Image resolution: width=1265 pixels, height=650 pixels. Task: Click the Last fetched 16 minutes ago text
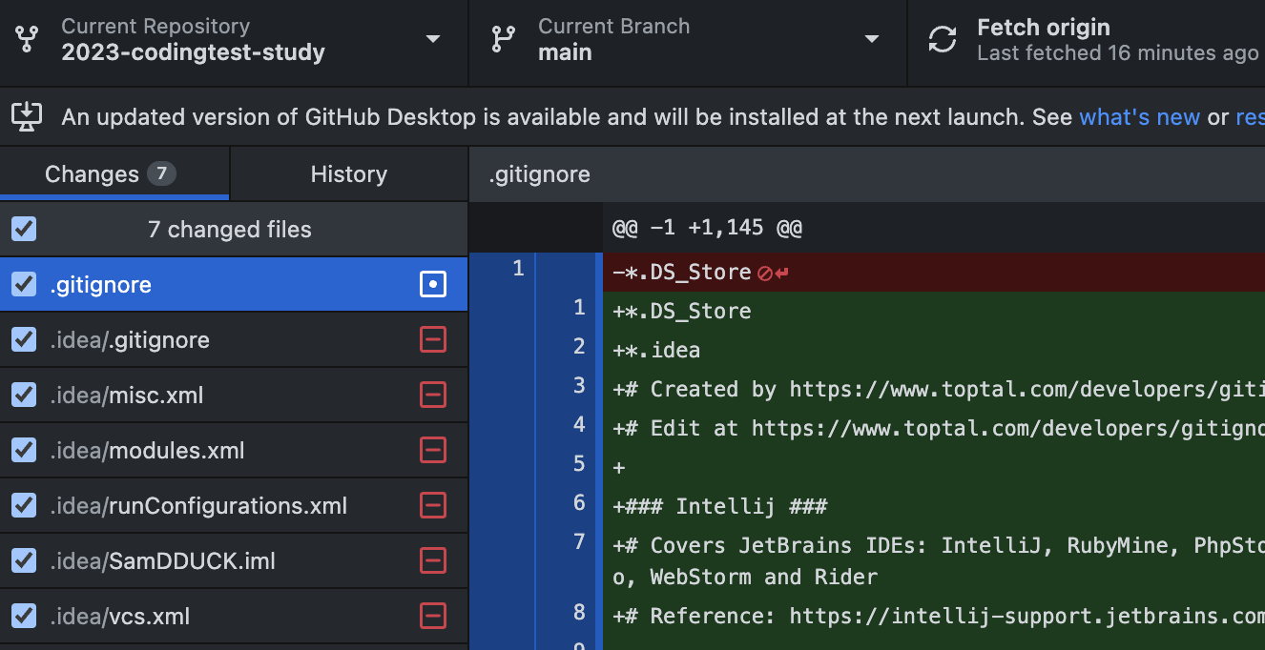[x=1118, y=53]
